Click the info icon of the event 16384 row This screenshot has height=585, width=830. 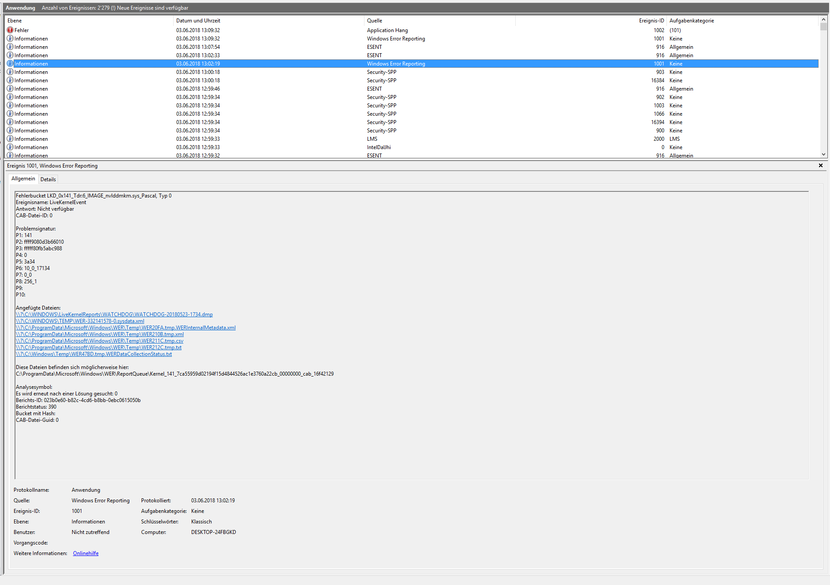10,80
